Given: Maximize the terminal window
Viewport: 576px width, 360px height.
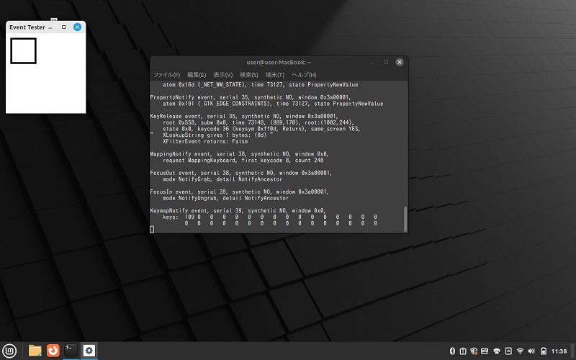Looking at the screenshot, I should 386,62.
